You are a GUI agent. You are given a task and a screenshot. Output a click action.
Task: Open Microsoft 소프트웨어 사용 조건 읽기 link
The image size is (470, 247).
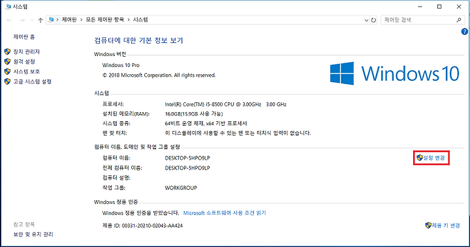225,213
